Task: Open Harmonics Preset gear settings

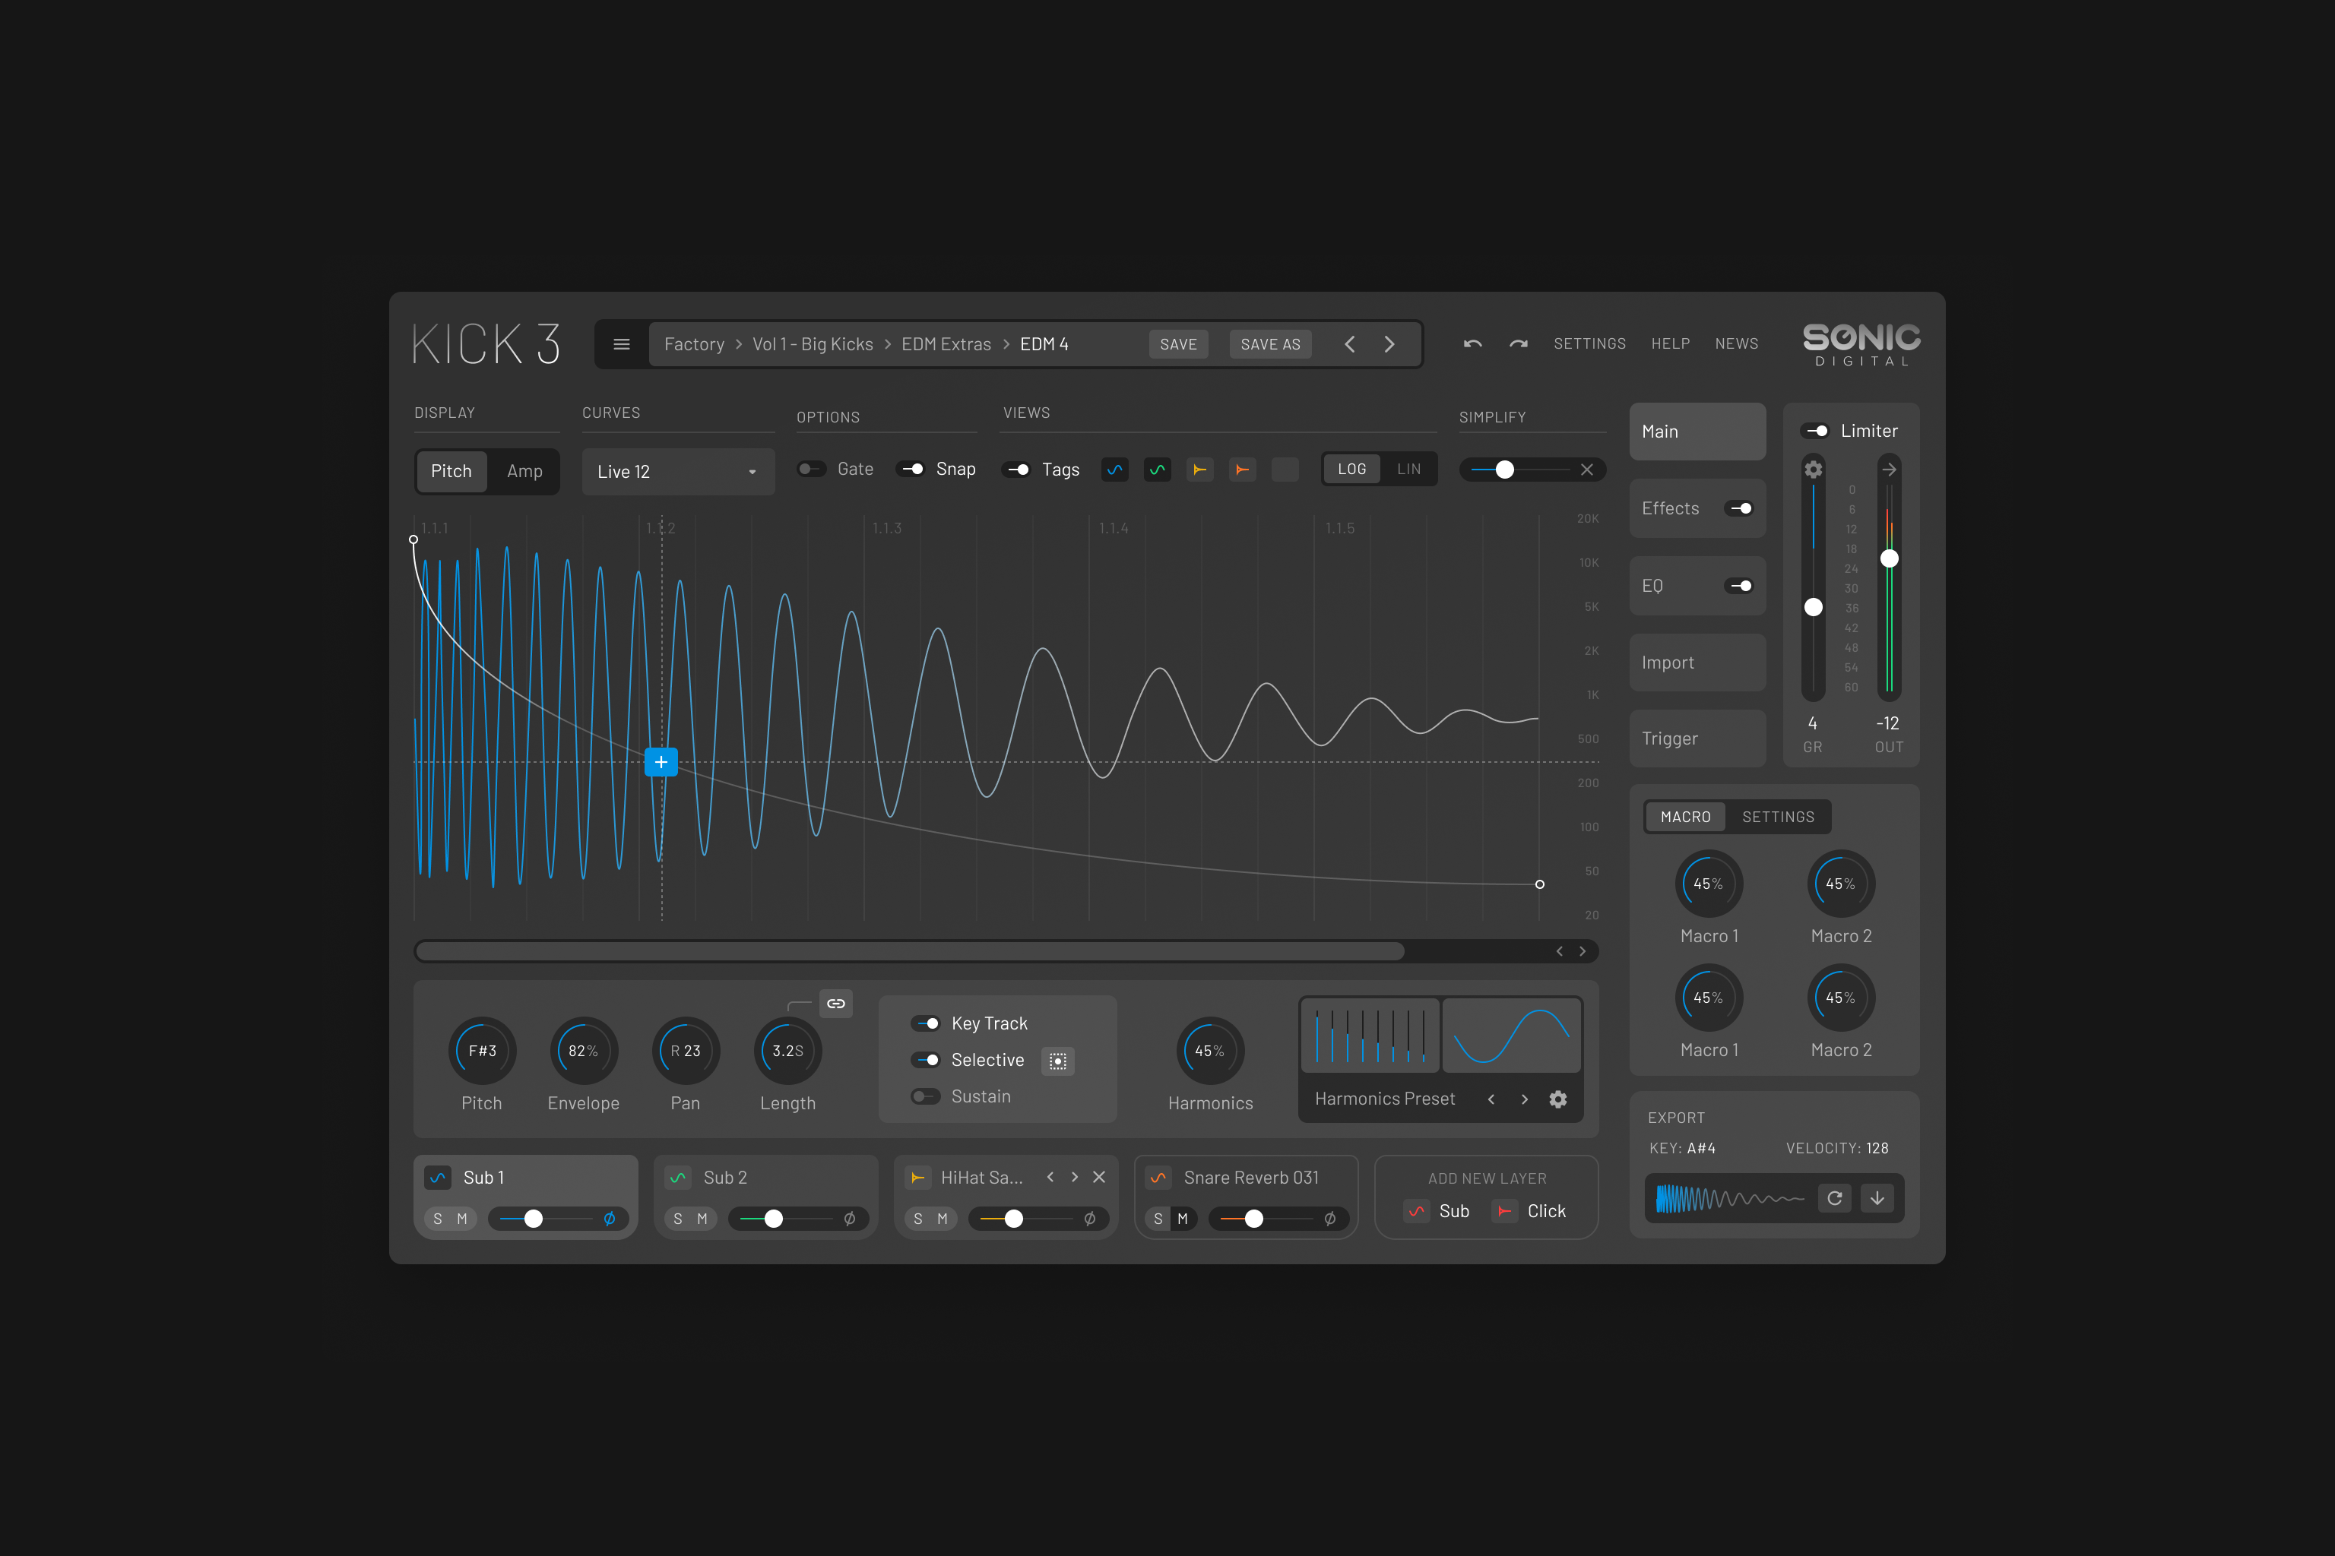Action: 1557,1099
